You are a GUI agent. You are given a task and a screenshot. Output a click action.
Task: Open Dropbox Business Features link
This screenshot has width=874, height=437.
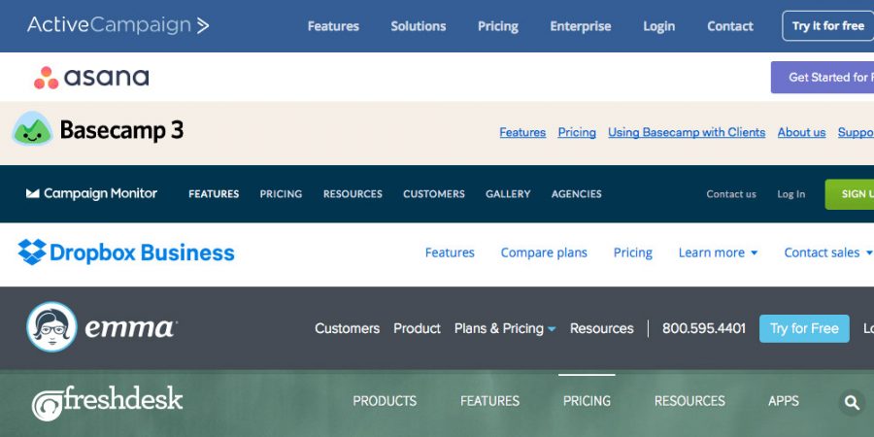click(x=450, y=252)
